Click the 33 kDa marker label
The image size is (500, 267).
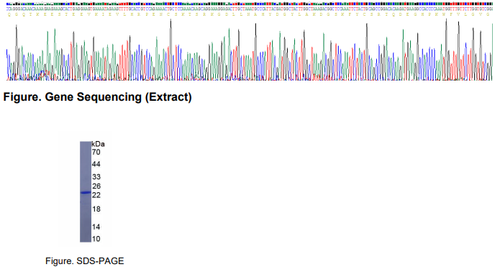(96, 177)
